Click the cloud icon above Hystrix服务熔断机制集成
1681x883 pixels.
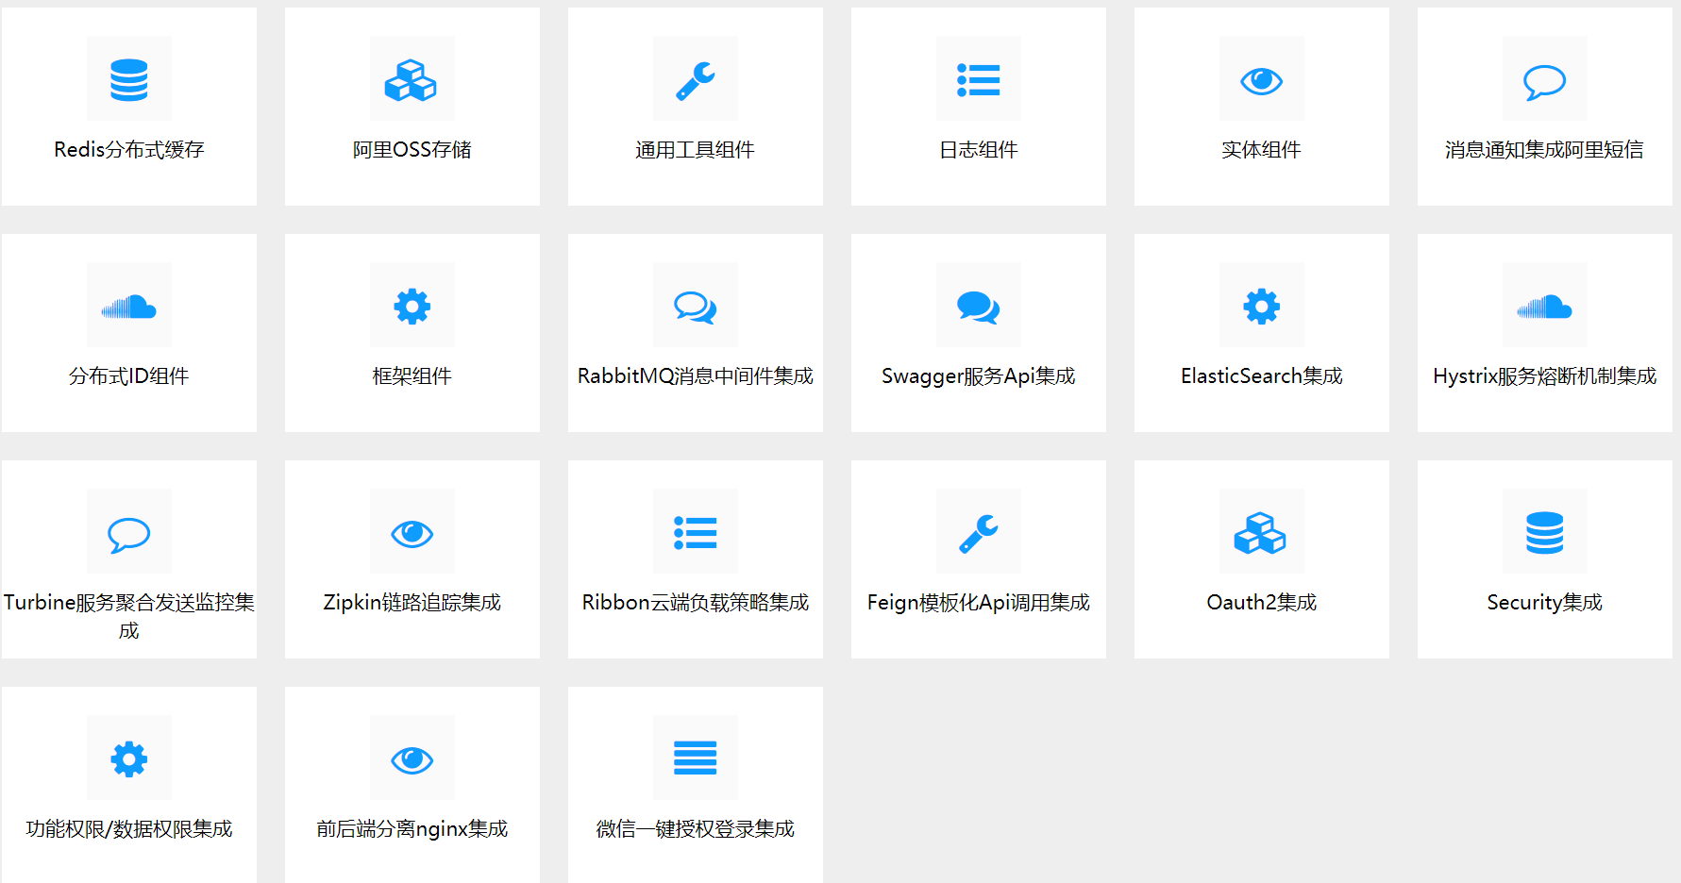tap(1545, 307)
